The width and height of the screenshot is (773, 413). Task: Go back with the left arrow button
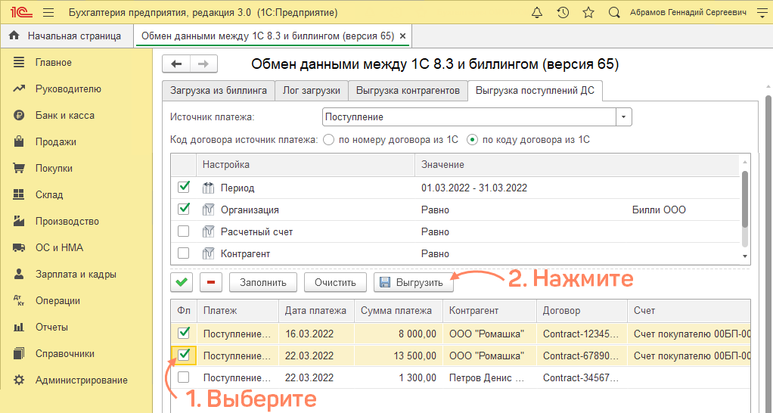176,64
